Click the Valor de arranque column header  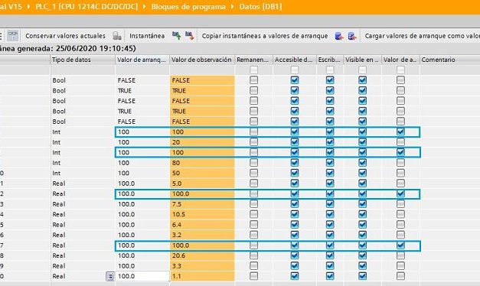click(142, 60)
